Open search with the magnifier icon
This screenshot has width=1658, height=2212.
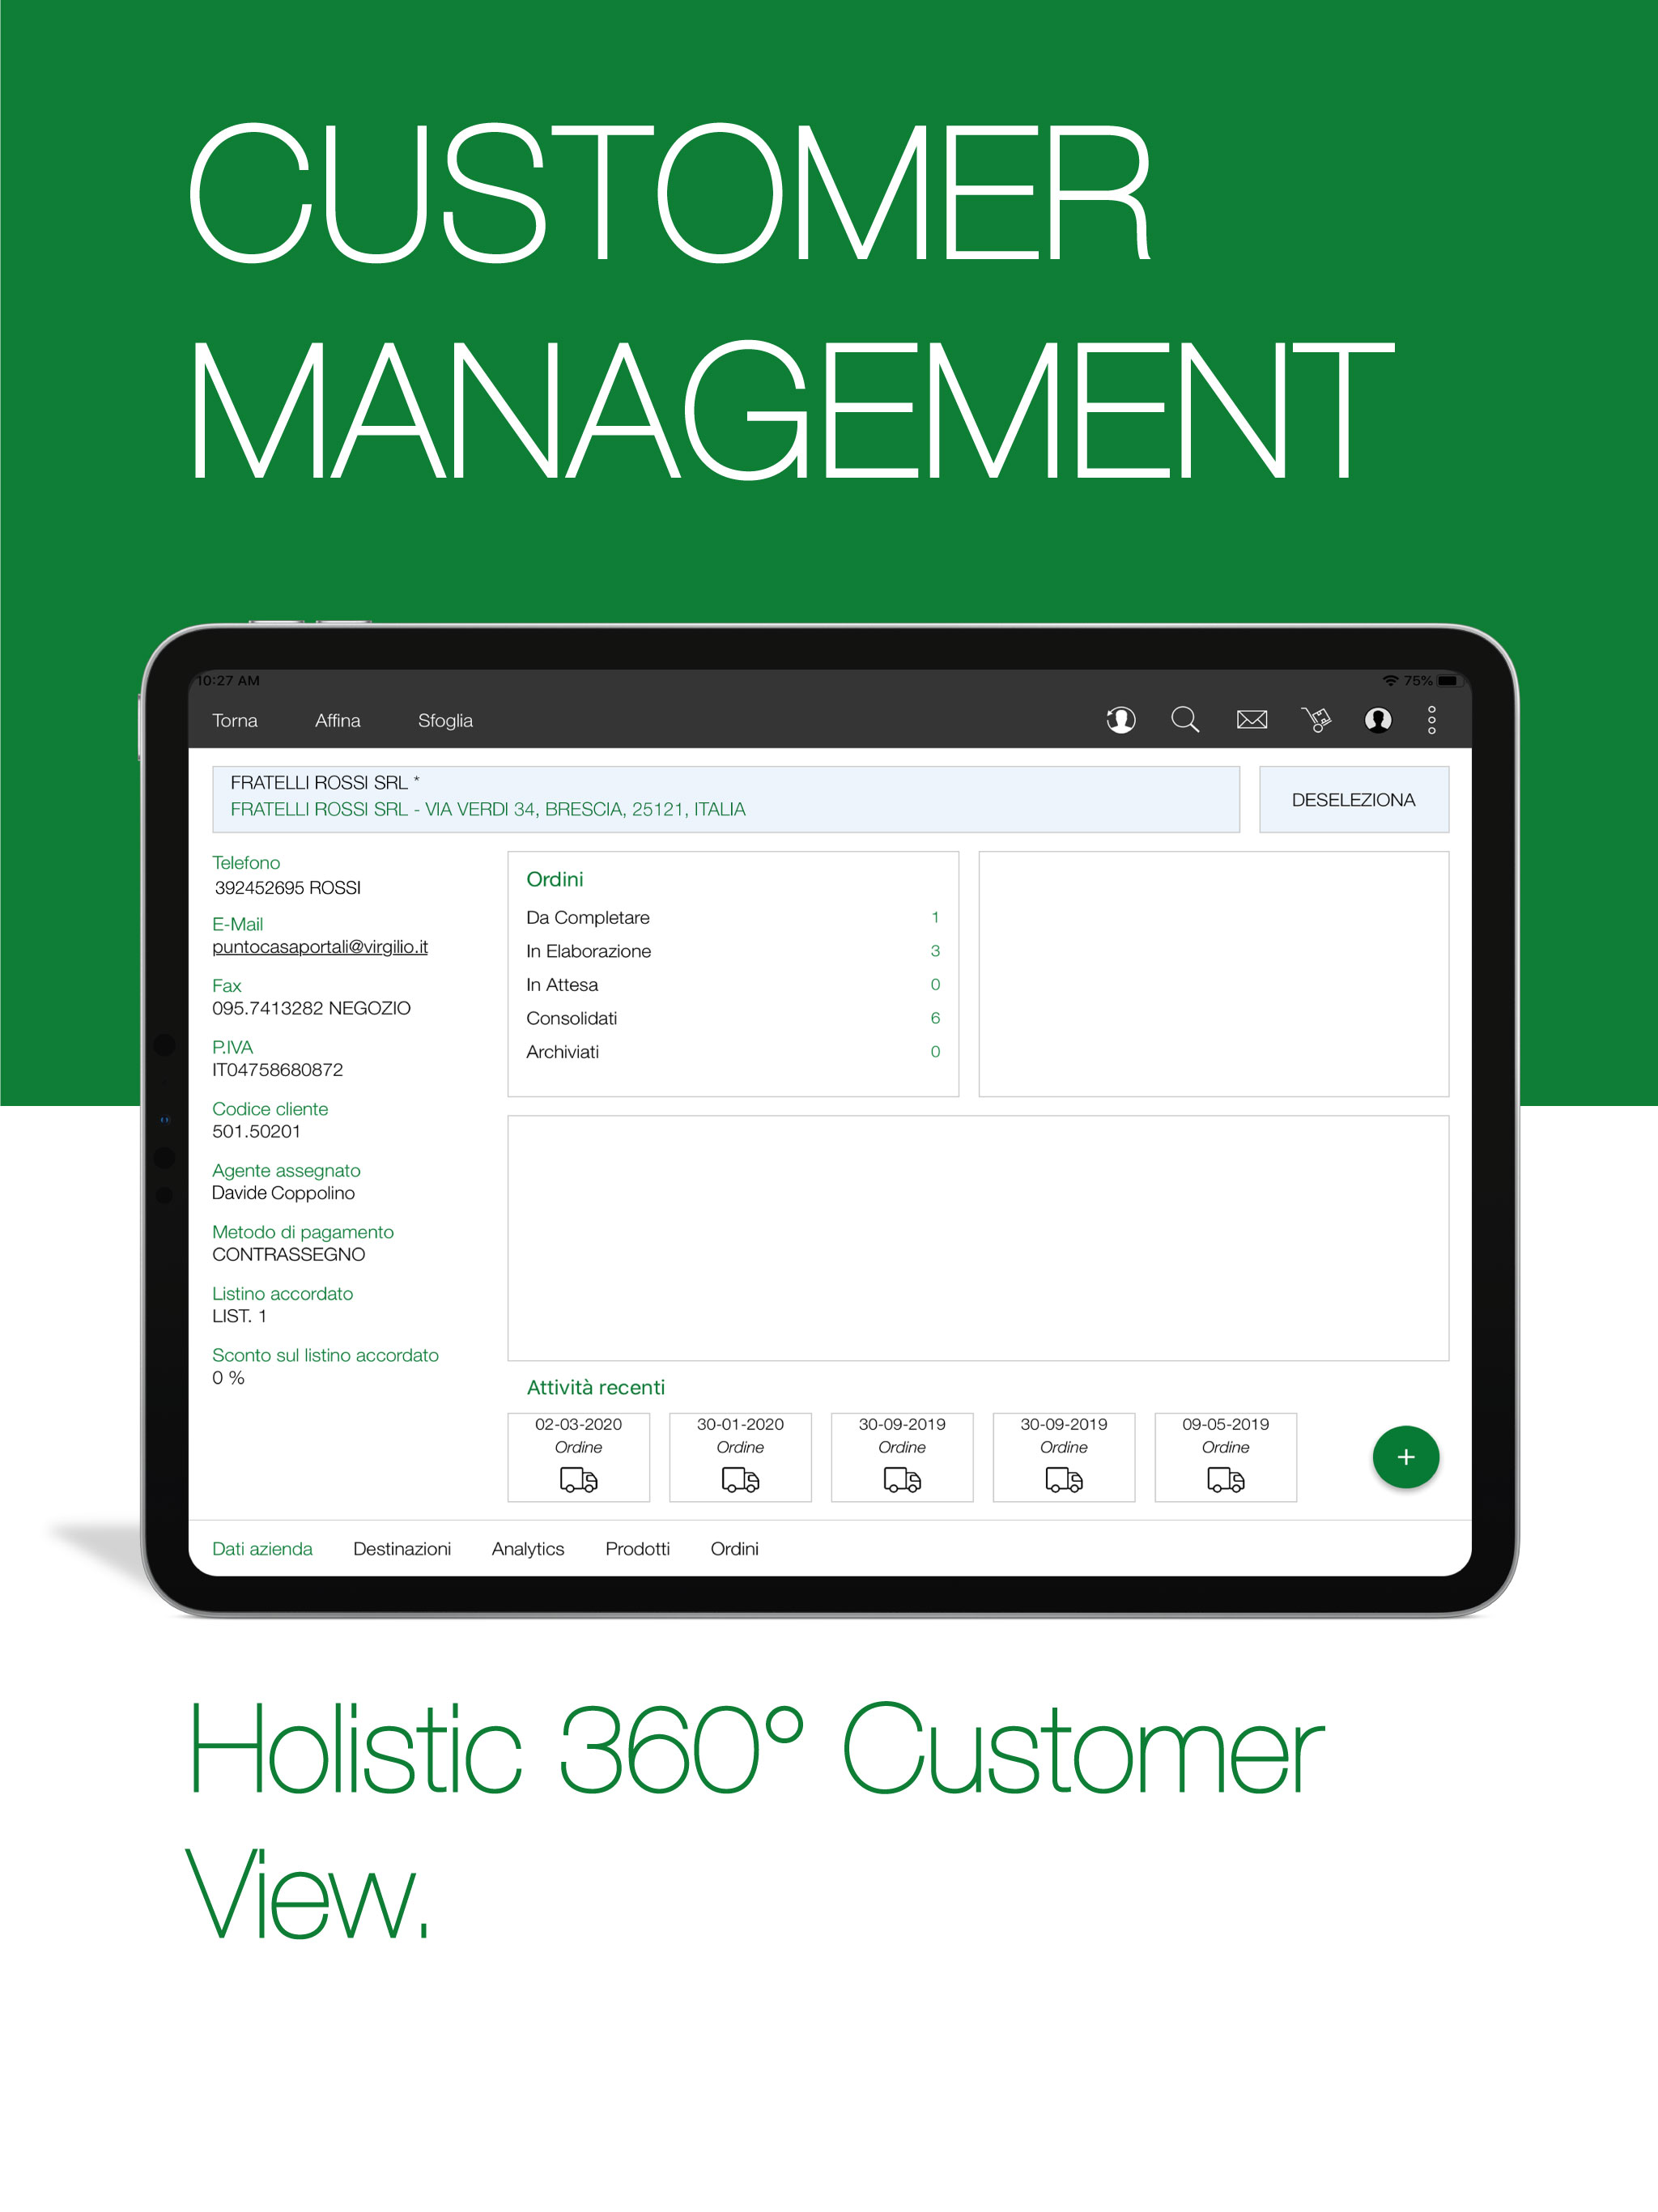click(x=1185, y=720)
